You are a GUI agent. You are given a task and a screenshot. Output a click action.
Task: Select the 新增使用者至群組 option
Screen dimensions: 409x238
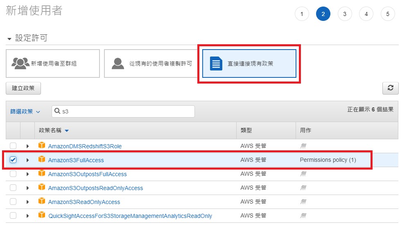coord(53,63)
